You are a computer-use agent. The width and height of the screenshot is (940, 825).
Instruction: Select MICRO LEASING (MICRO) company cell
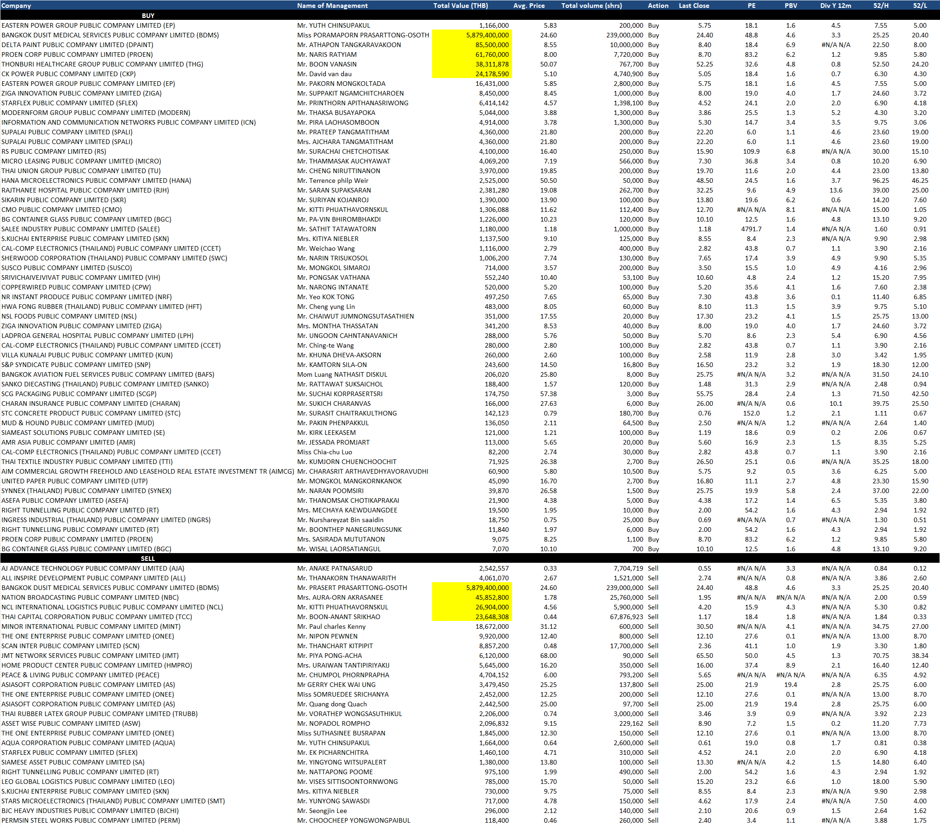[x=81, y=161]
